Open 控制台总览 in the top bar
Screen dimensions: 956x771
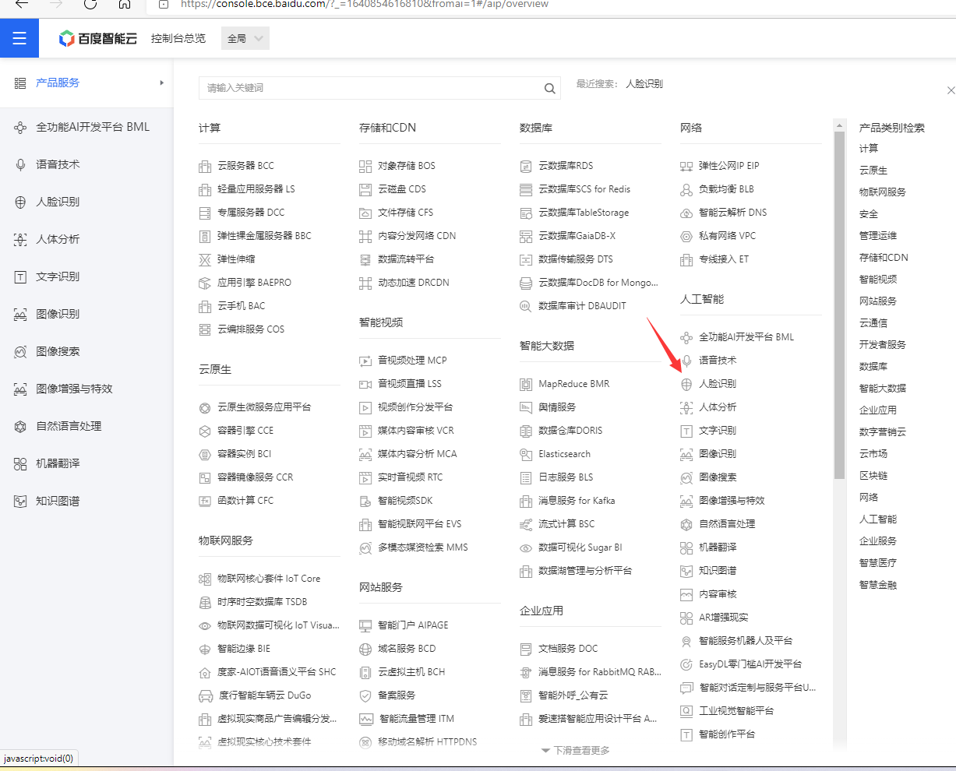(x=178, y=38)
